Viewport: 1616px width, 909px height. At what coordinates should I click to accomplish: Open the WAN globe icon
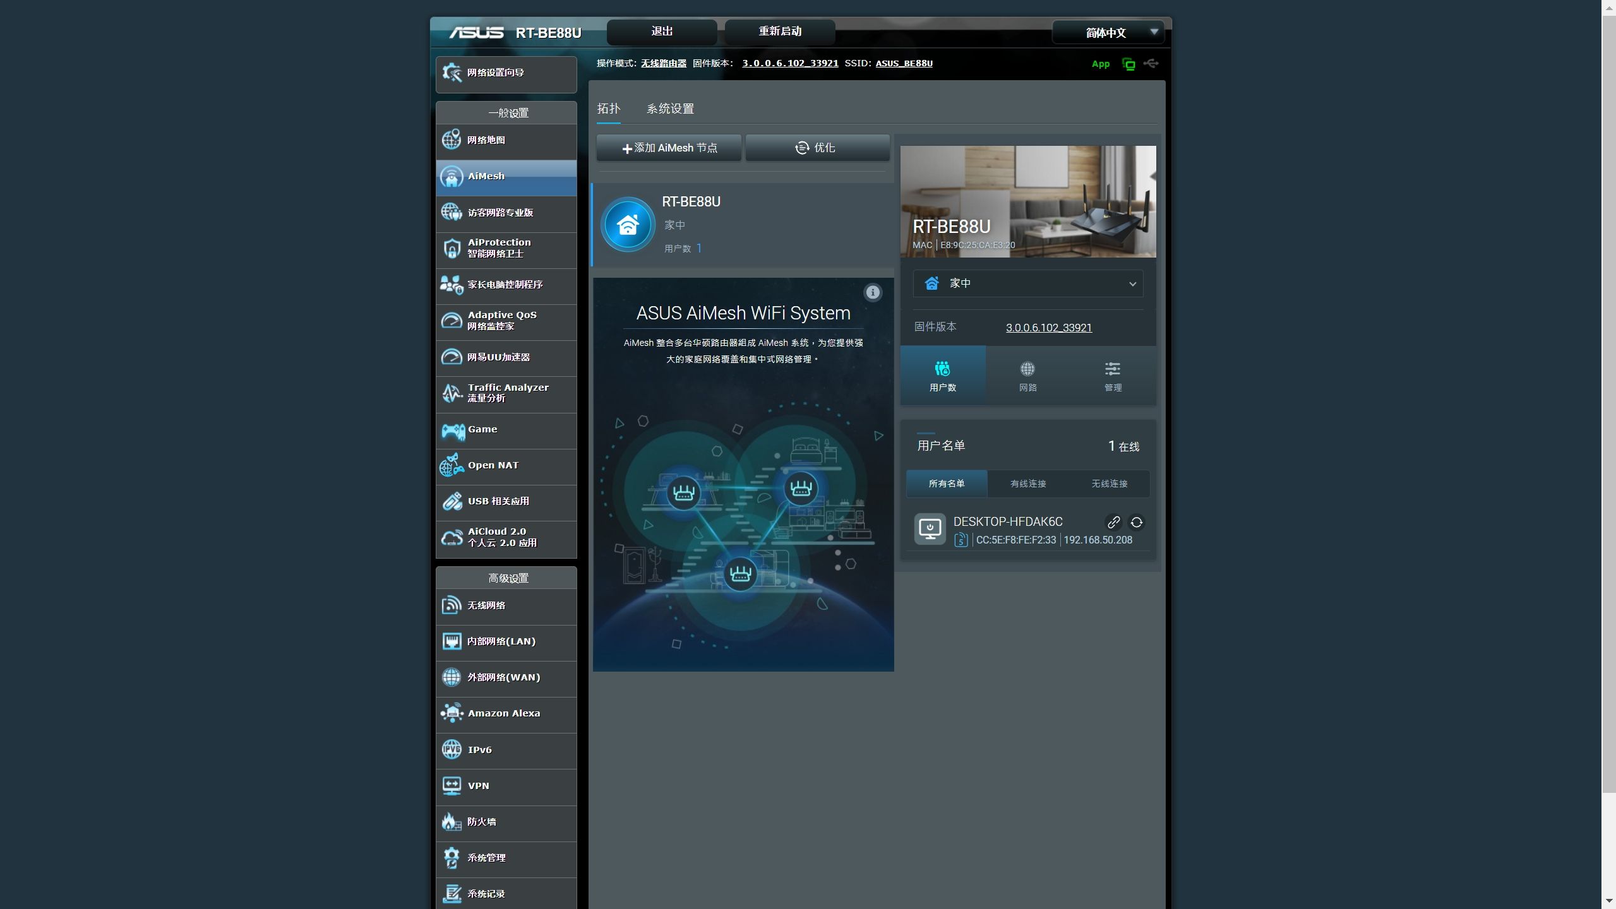(x=452, y=677)
